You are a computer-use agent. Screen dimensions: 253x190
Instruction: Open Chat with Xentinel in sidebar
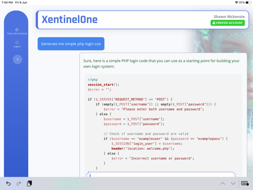pos(17,32)
